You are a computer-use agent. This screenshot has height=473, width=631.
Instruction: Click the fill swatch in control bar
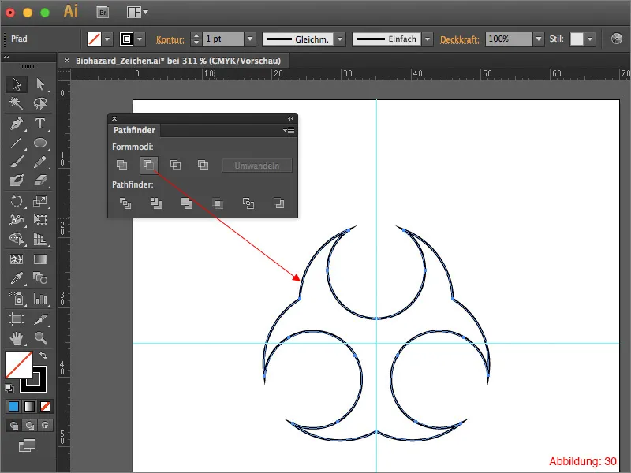click(94, 39)
